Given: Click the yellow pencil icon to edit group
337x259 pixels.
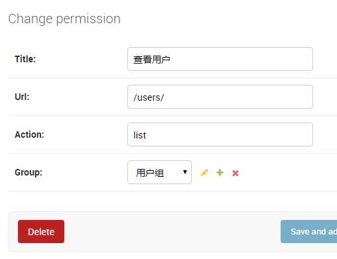Looking at the screenshot, I should pyautogui.click(x=204, y=173).
